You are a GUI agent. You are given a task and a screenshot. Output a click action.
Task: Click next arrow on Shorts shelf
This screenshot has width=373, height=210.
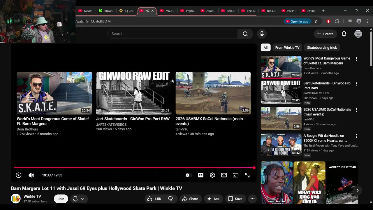(357, 190)
